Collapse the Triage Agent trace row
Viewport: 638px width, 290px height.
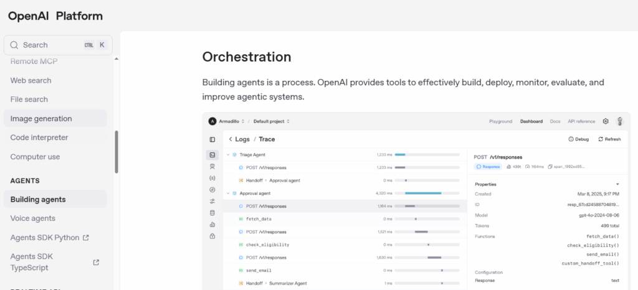(x=228, y=154)
